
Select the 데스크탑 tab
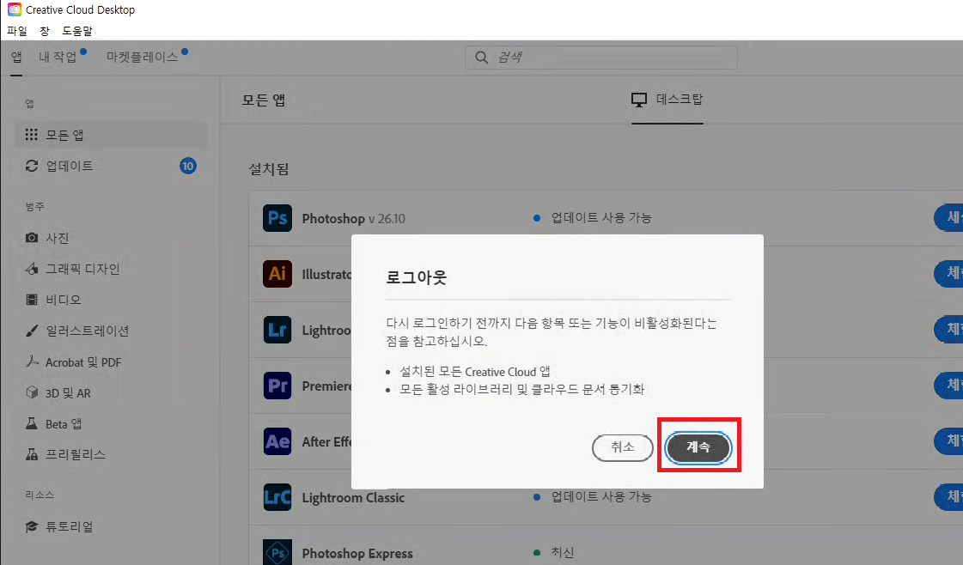pos(667,100)
